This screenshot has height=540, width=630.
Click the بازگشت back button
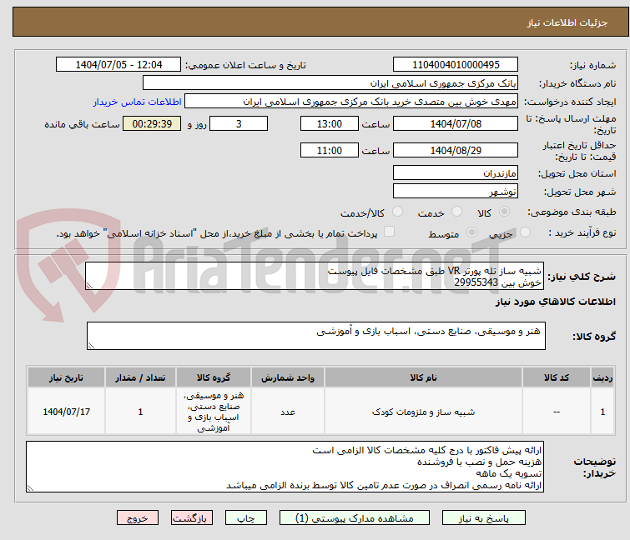point(192,518)
